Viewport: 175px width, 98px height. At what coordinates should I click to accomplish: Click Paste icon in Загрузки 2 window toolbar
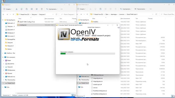(x=27, y=9)
